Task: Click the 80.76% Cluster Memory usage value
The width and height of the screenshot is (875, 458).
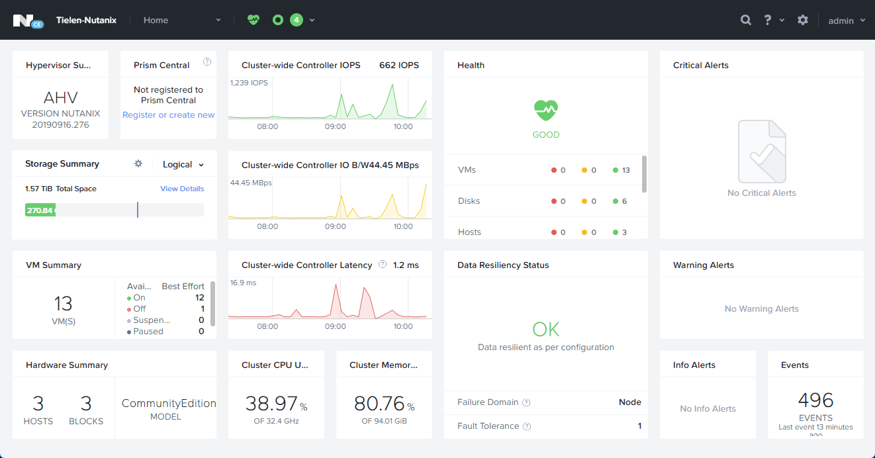Action: [x=384, y=403]
